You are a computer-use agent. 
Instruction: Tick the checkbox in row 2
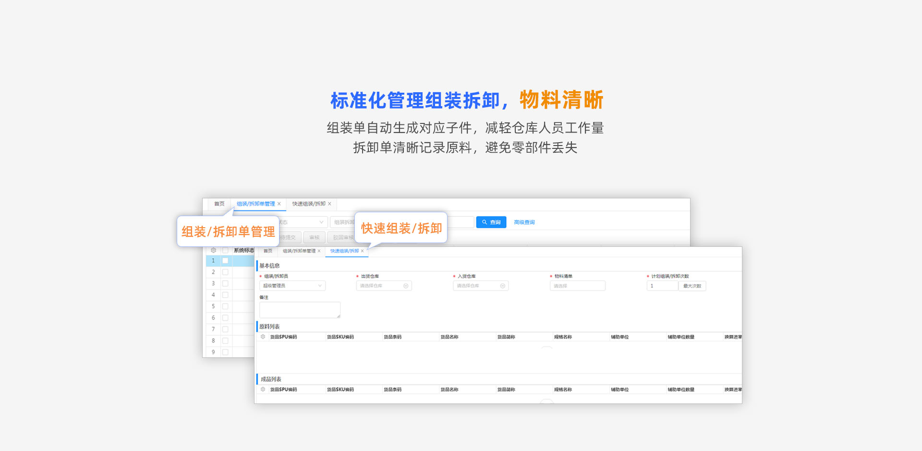[x=225, y=272]
